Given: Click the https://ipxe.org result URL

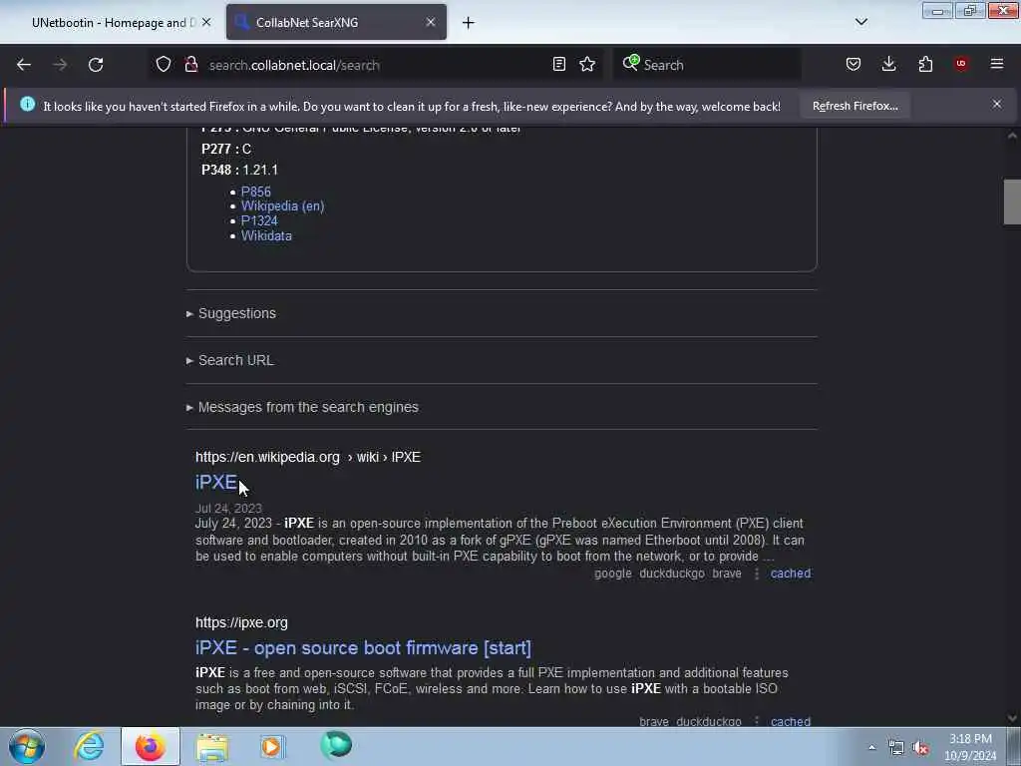Looking at the screenshot, I should [x=241, y=622].
